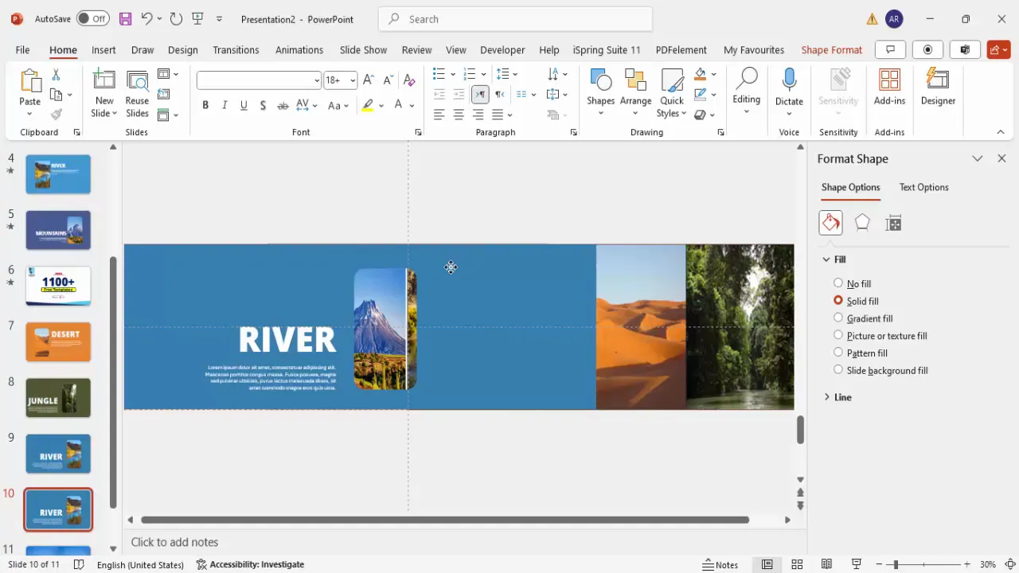Align text left

pos(439,115)
